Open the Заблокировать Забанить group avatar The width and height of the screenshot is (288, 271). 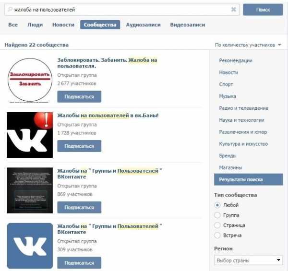click(x=30, y=80)
